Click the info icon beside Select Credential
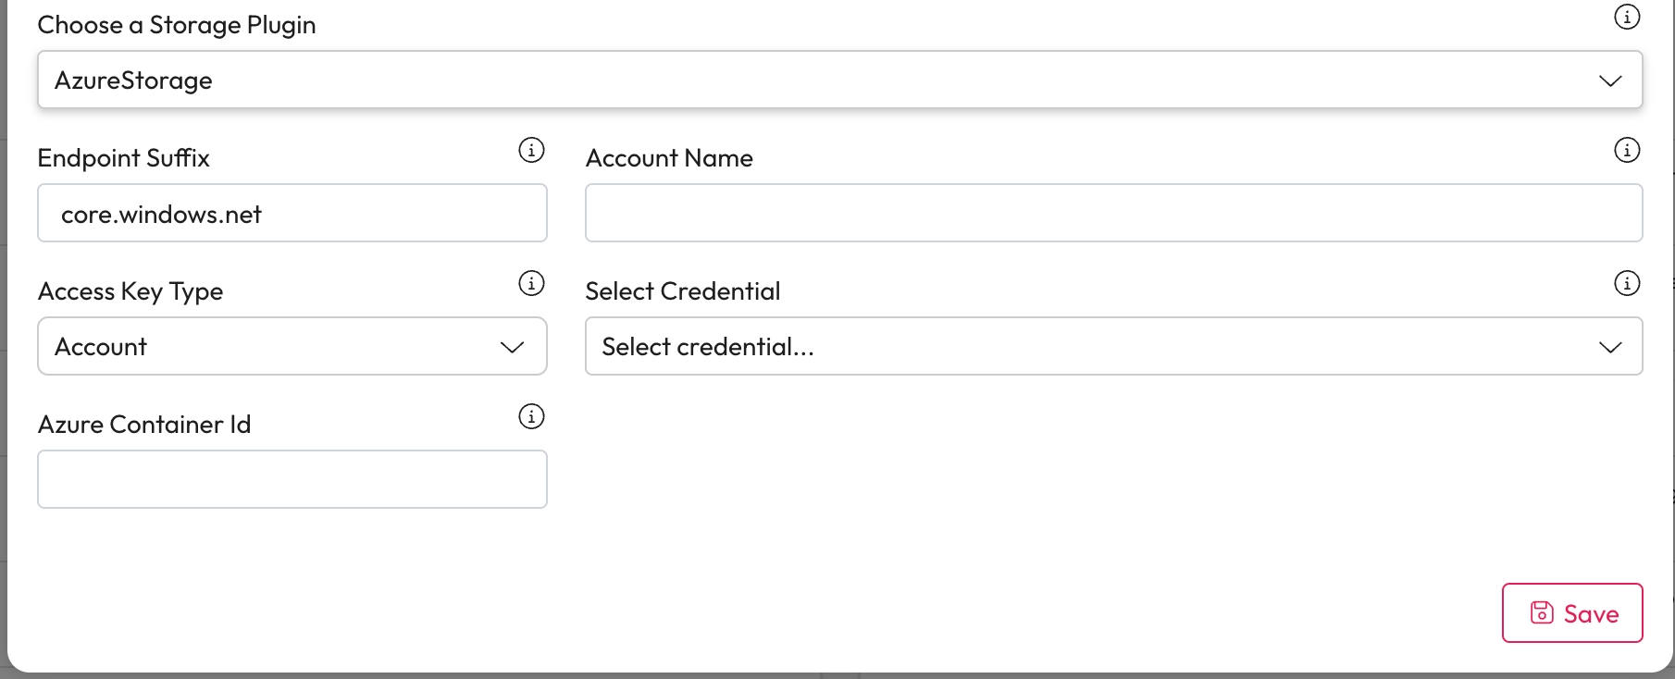Viewport: 1675px width, 679px height. click(1626, 283)
